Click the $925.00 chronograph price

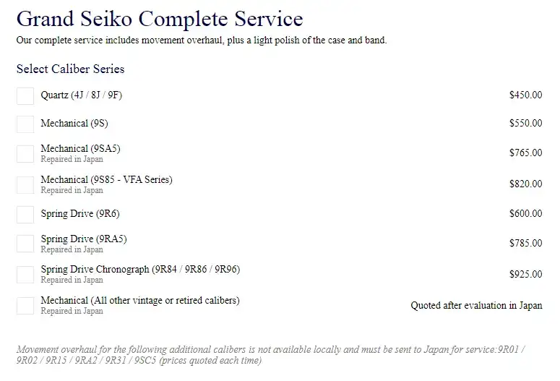click(x=525, y=275)
